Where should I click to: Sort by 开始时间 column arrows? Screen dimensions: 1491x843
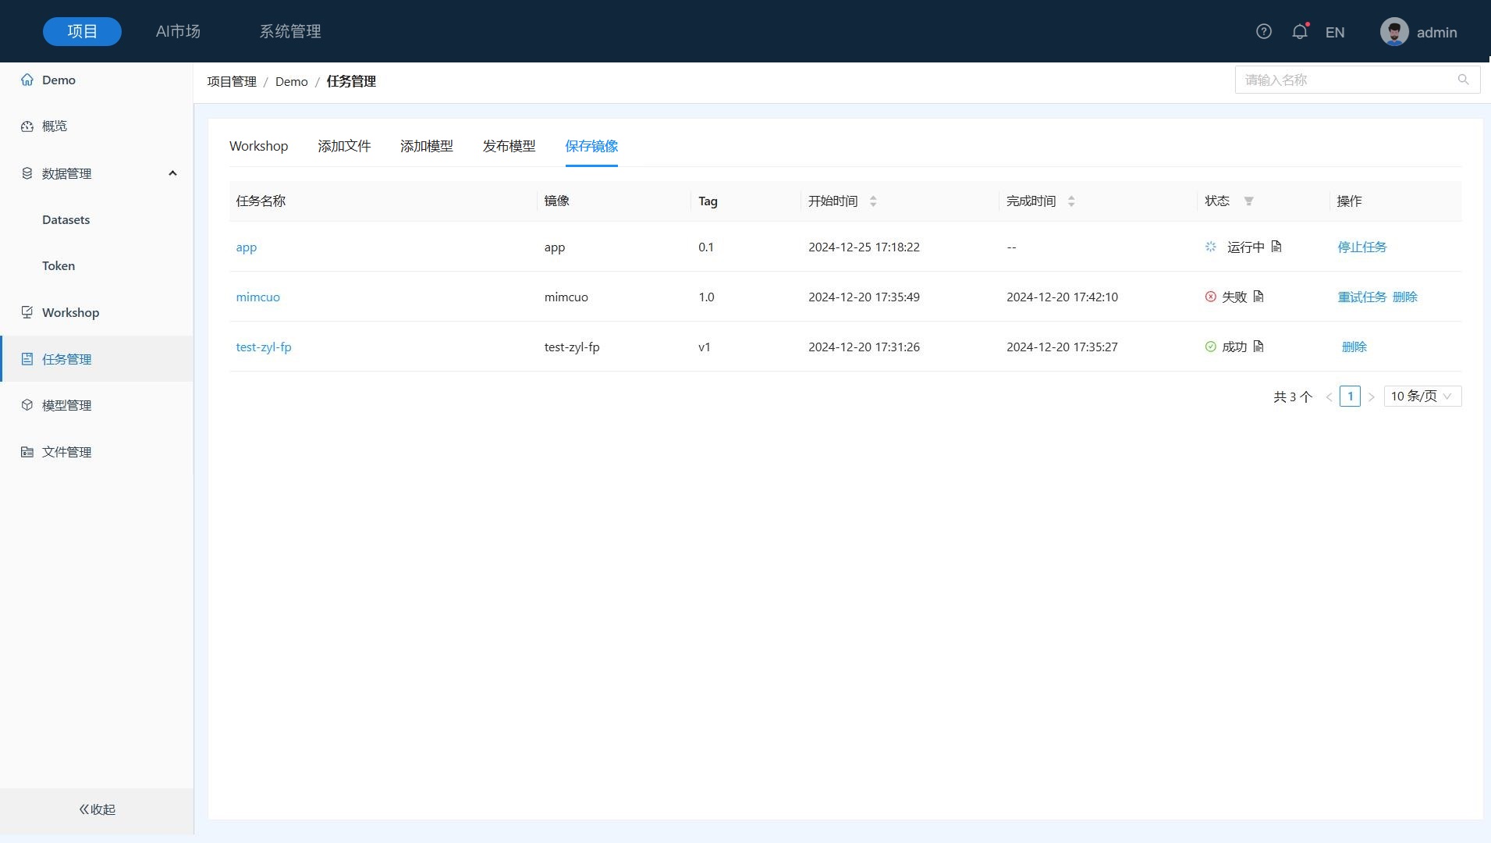coord(873,201)
